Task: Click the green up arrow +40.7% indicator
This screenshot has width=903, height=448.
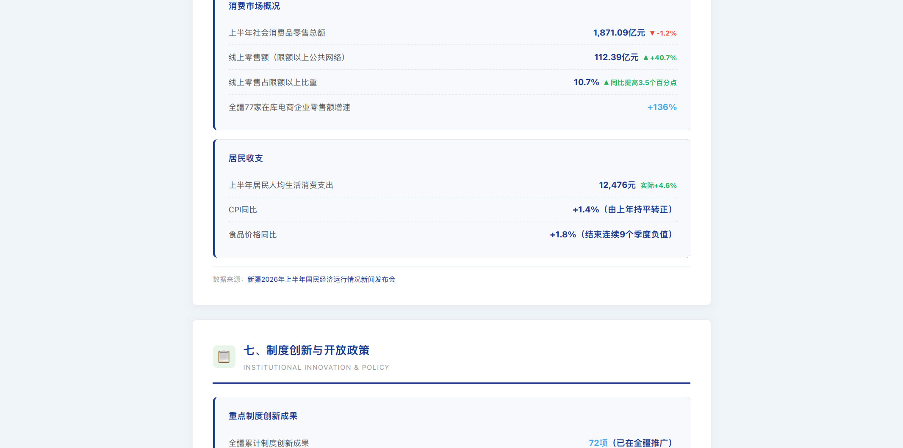Action: pos(660,58)
